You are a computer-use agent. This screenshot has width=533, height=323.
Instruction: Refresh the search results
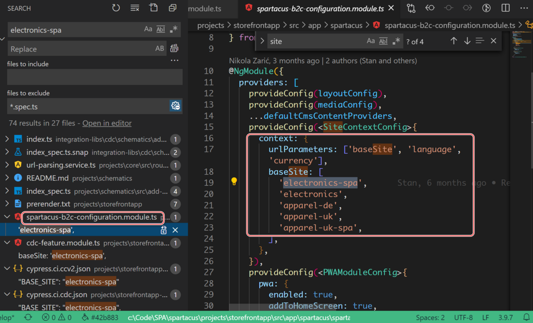[116, 8]
